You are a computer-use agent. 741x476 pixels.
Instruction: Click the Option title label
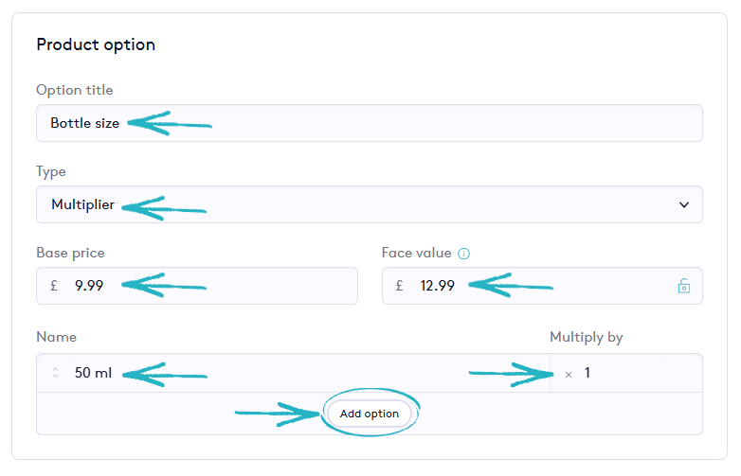click(x=74, y=90)
